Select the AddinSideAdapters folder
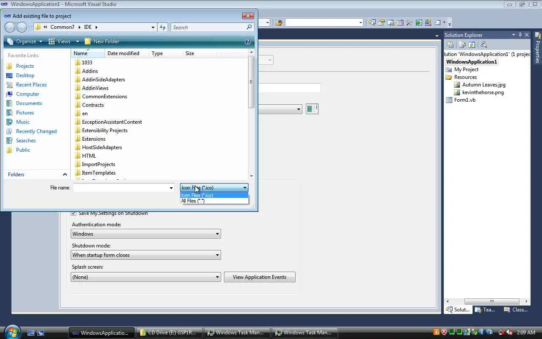 (x=103, y=80)
